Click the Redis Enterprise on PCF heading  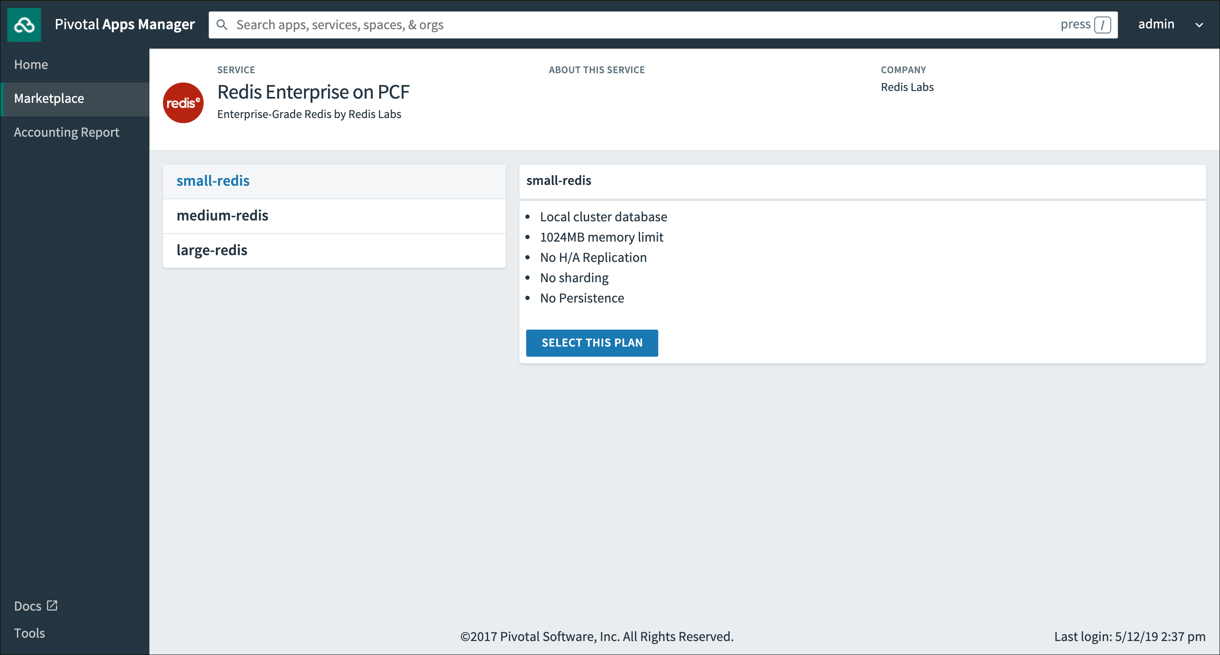click(313, 92)
